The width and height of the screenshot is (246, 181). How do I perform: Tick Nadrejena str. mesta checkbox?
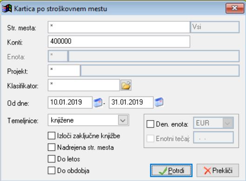tap(52, 147)
